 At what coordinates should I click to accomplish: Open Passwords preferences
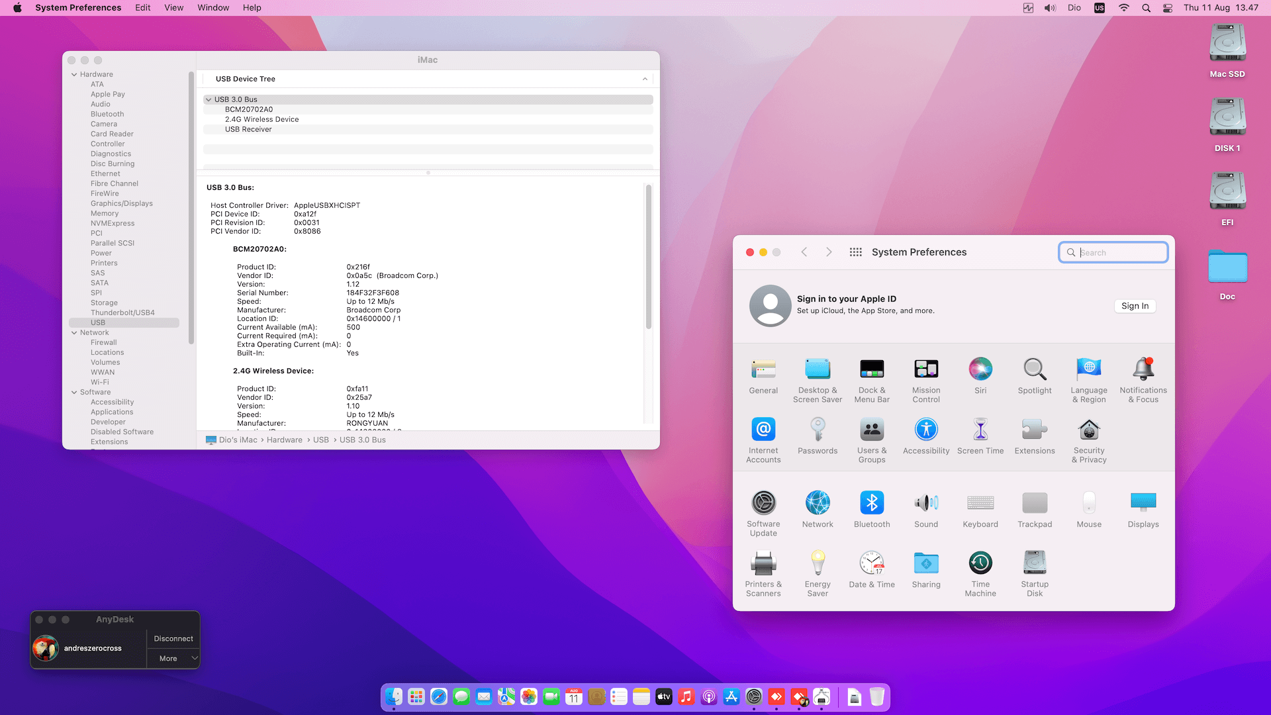point(818,436)
